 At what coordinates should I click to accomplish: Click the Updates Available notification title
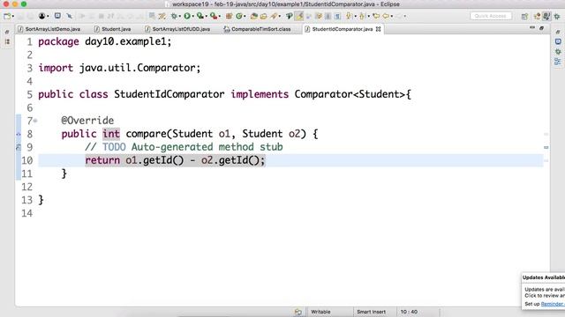[544, 277]
